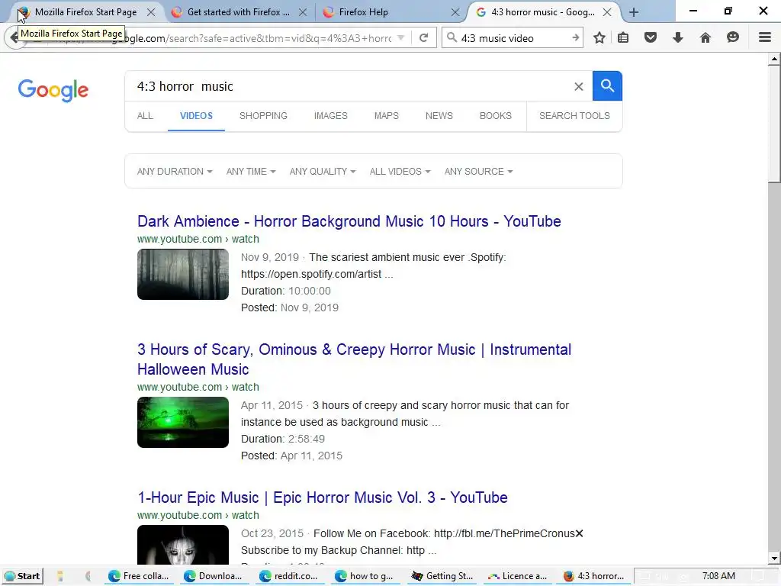Open the scary face video thumbnail

[x=183, y=545]
